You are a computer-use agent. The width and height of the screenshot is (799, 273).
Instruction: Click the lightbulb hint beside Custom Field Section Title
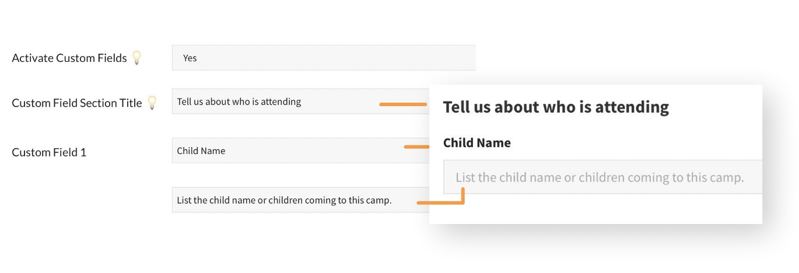tap(152, 103)
